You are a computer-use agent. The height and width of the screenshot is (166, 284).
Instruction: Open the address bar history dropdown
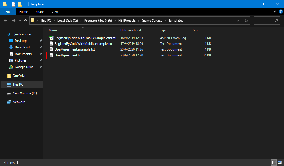[238, 21]
